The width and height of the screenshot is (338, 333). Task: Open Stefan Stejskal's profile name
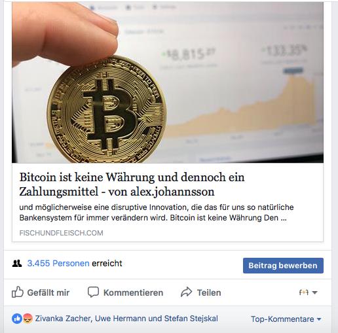click(x=191, y=319)
